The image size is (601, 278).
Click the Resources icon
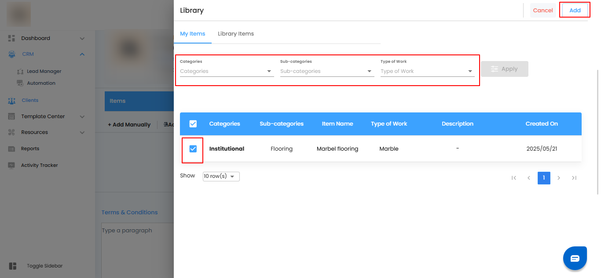(12, 132)
